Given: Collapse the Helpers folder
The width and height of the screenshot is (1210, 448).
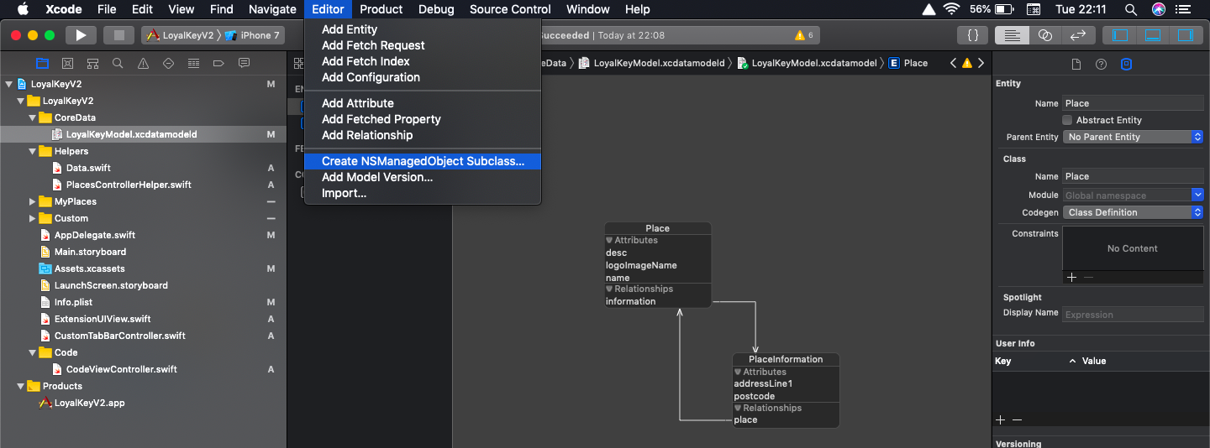Looking at the screenshot, I should tap(33, 151).
